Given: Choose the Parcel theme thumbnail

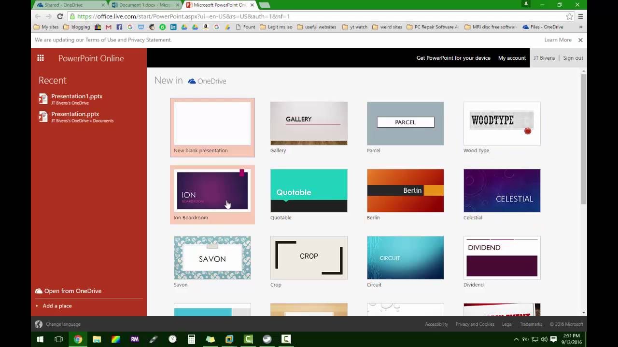Looking at the screenshot, I should point(406,123).
